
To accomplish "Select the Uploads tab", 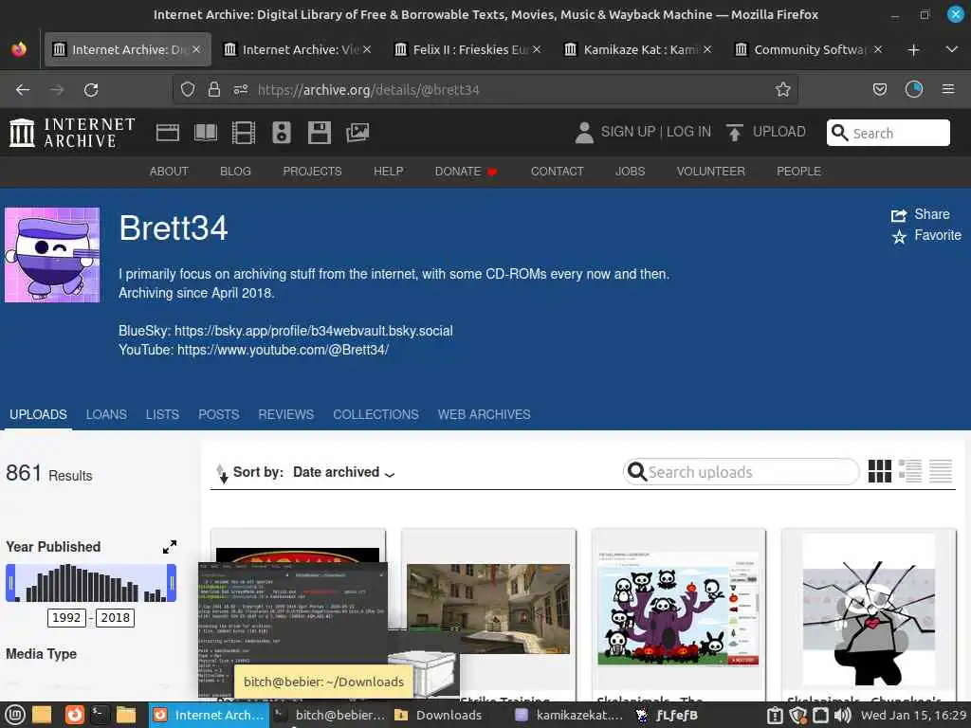I will 38,415.
